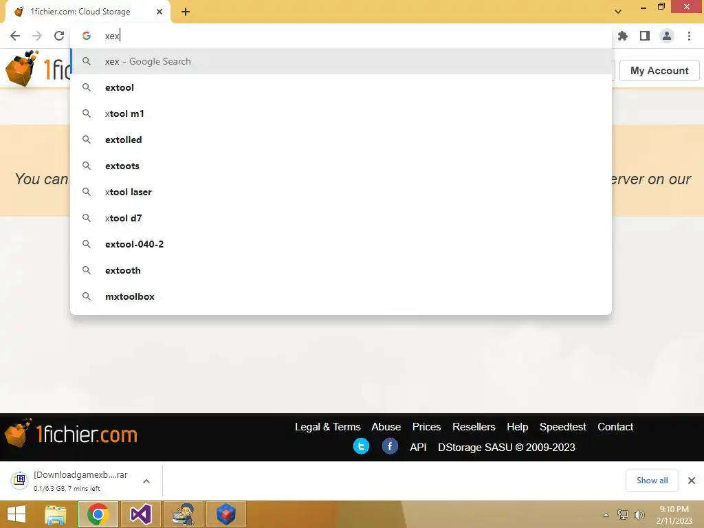Viewport: 704px width, 528px height.
Task: Show hidden system tray icons
Action: tap(606, 515)
